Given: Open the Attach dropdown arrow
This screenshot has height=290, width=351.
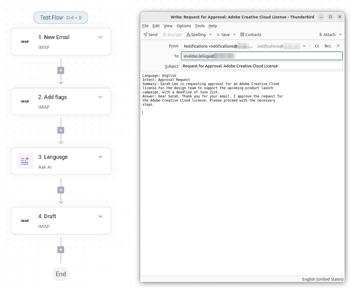Looking at the screenshot, I should pyautogui.click(x=340, y=34).
